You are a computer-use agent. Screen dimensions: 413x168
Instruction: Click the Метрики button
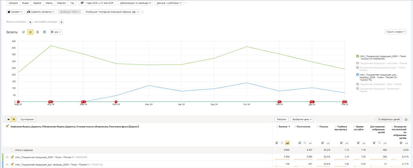(x=282, y=119)
